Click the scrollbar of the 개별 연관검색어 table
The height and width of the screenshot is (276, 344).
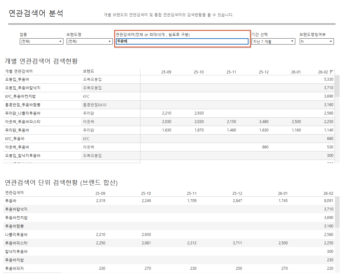pyautogui.click(x=337, y=86)
